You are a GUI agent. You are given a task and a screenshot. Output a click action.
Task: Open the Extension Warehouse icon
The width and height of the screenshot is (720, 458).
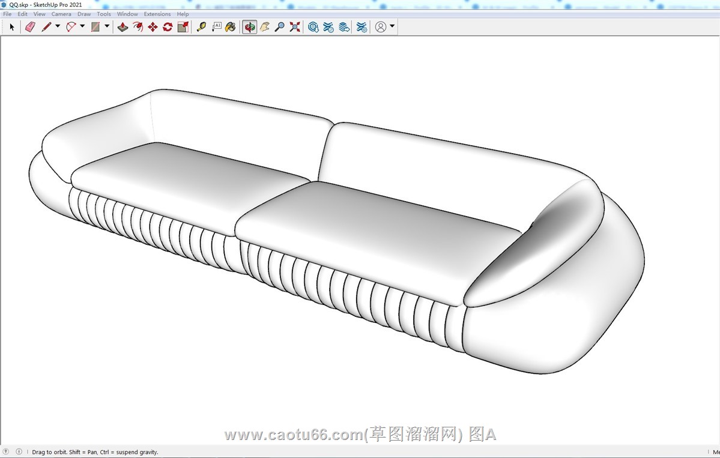pyautogui.click(x=328, y=27)
